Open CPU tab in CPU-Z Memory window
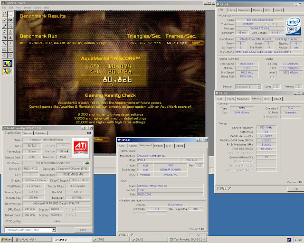 pos(219,99)
